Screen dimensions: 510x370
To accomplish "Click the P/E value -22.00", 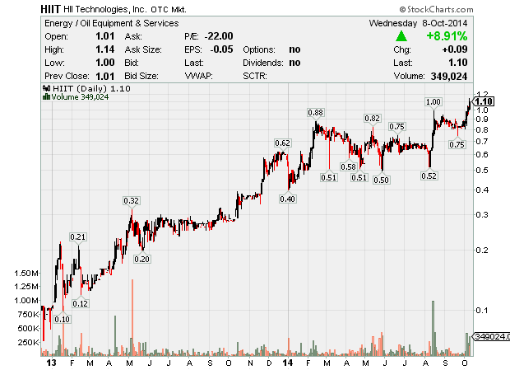I will tap(219, 35).
